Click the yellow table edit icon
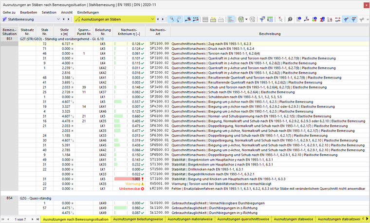The width and height of the screenshot is (370, 223). 213,20
